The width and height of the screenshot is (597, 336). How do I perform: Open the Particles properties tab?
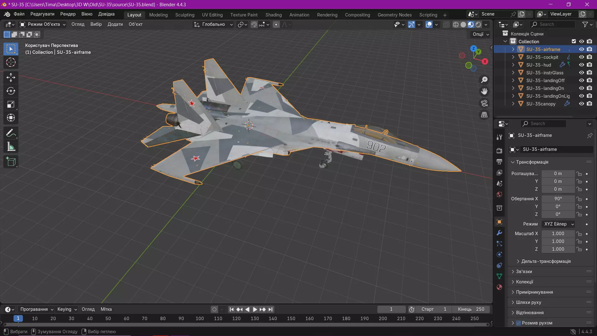[x=499, y=244]
